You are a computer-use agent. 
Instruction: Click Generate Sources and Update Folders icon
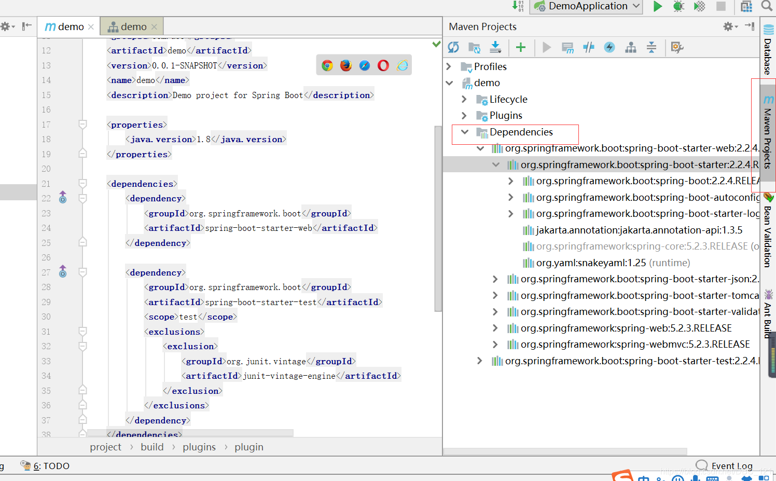(x=474, y=48)
